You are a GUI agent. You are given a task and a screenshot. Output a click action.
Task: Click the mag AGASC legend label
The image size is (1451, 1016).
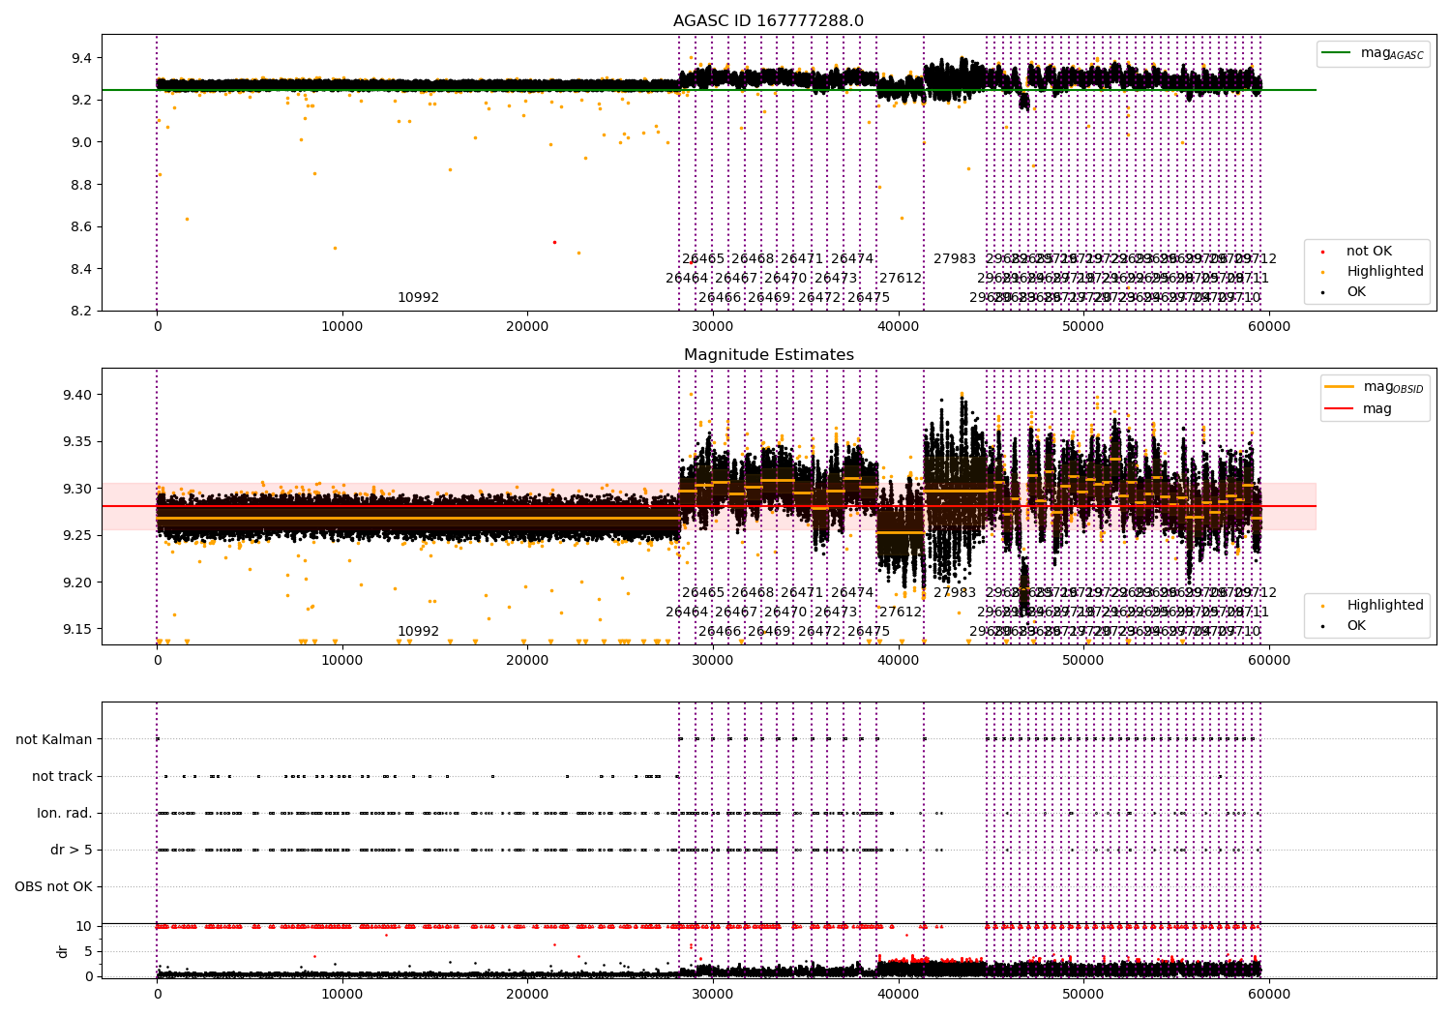click(x=1392, y=53)
